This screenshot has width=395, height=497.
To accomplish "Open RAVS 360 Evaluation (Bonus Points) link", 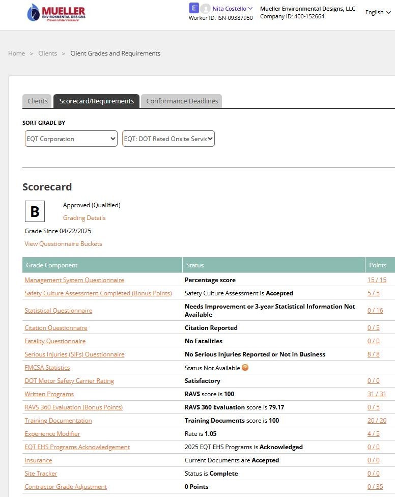I will click(x=73, y=407).
